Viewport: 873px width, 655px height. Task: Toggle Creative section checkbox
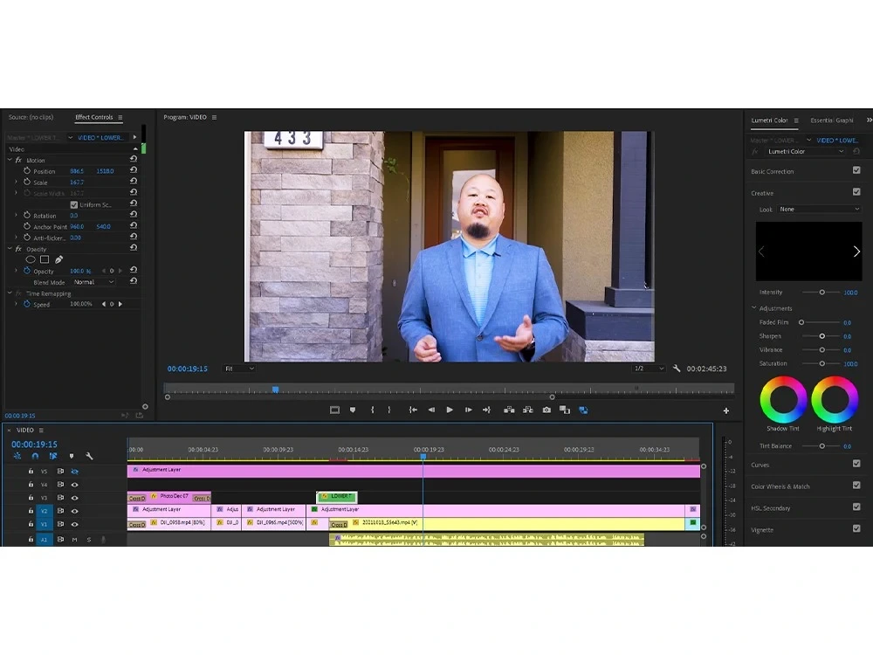856,191
